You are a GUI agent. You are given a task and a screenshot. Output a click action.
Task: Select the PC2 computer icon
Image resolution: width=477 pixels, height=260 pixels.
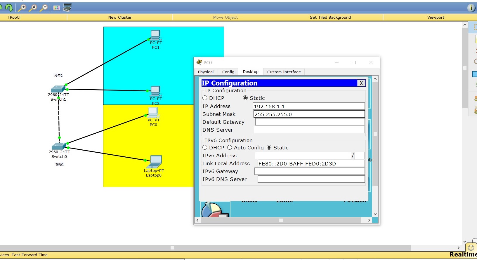(x=155, y=91)
